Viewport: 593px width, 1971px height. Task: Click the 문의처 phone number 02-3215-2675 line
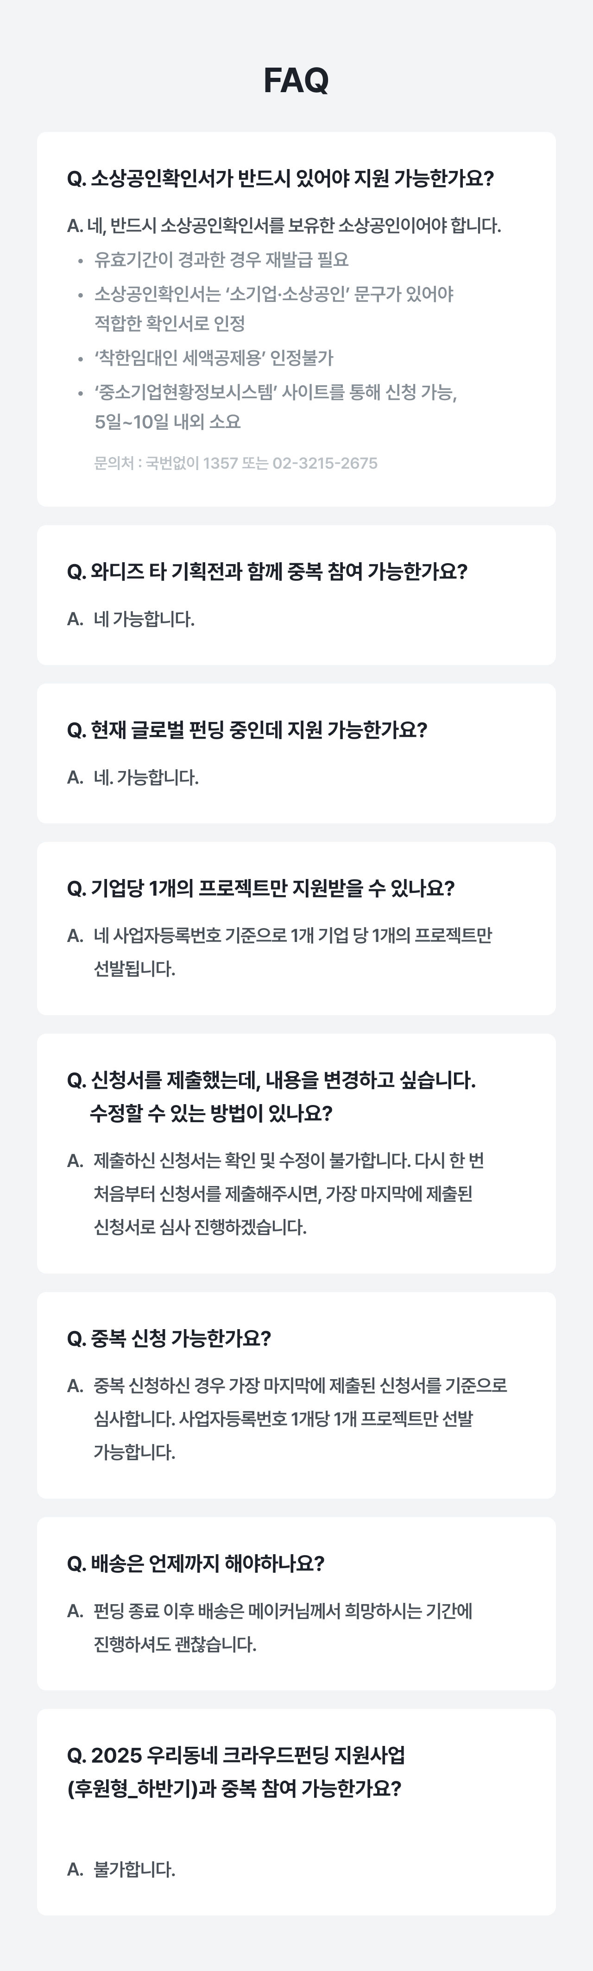click(236, 463)
